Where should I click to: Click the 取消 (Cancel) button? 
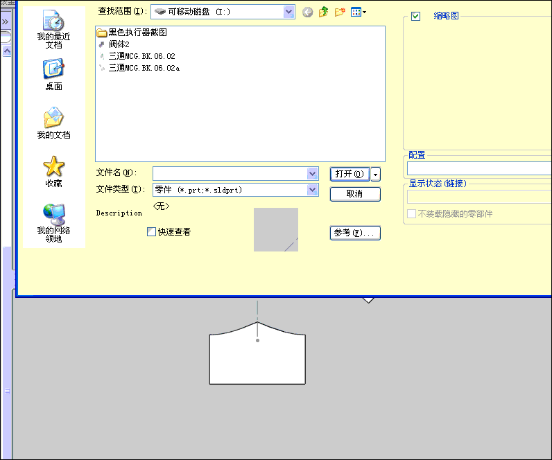355,194
